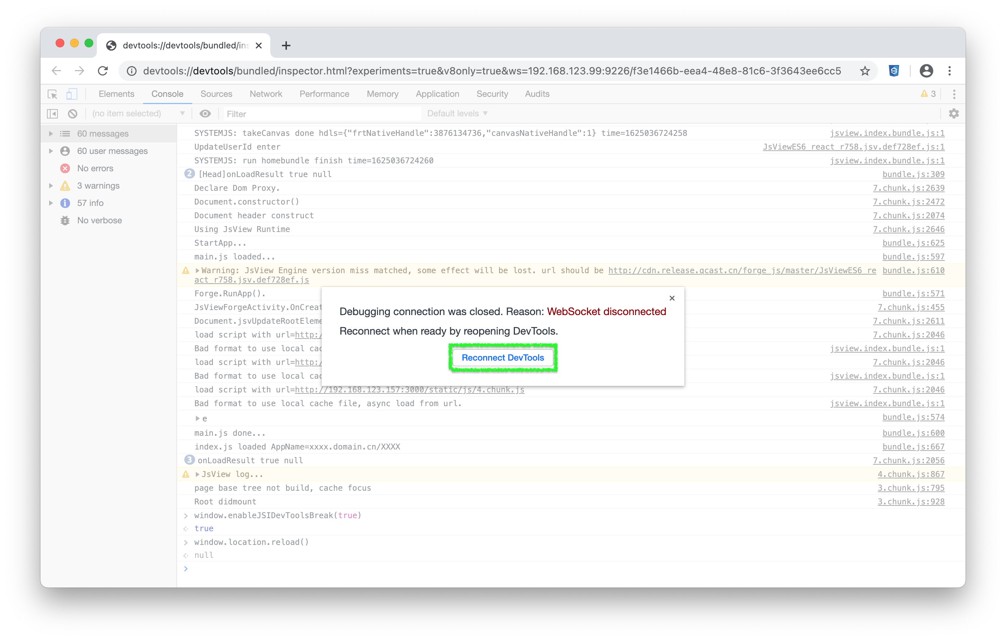The width and height of the screenshot is (1006, 641).
Task: Reload the page in browser toolbar
Action: click(103, 71)
